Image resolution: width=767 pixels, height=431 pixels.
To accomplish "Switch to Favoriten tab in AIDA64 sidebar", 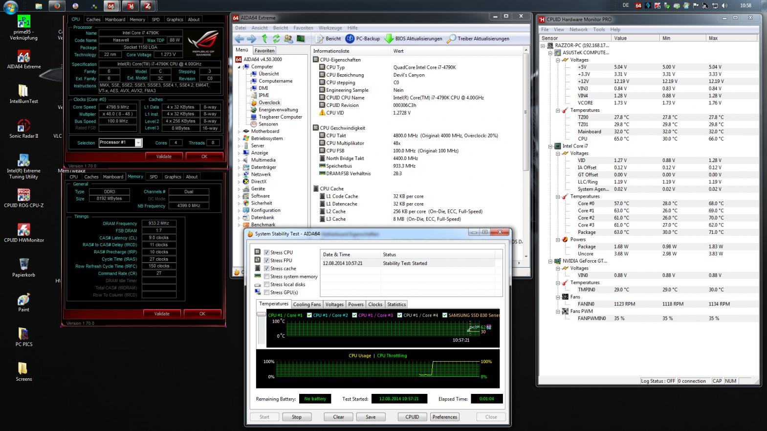I will pos(264,50).
